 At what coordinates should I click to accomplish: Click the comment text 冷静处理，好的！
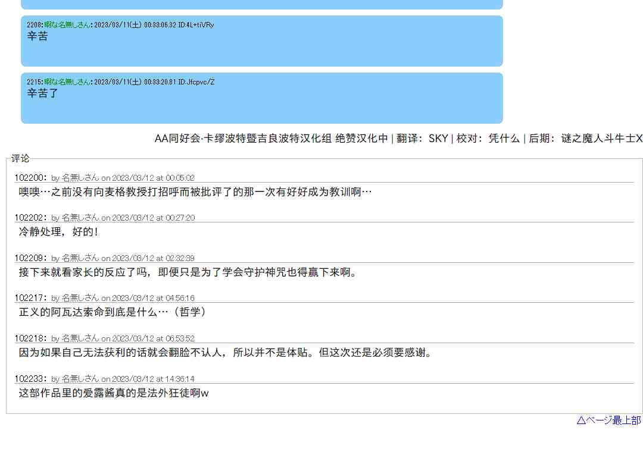(x=58, y=232)
